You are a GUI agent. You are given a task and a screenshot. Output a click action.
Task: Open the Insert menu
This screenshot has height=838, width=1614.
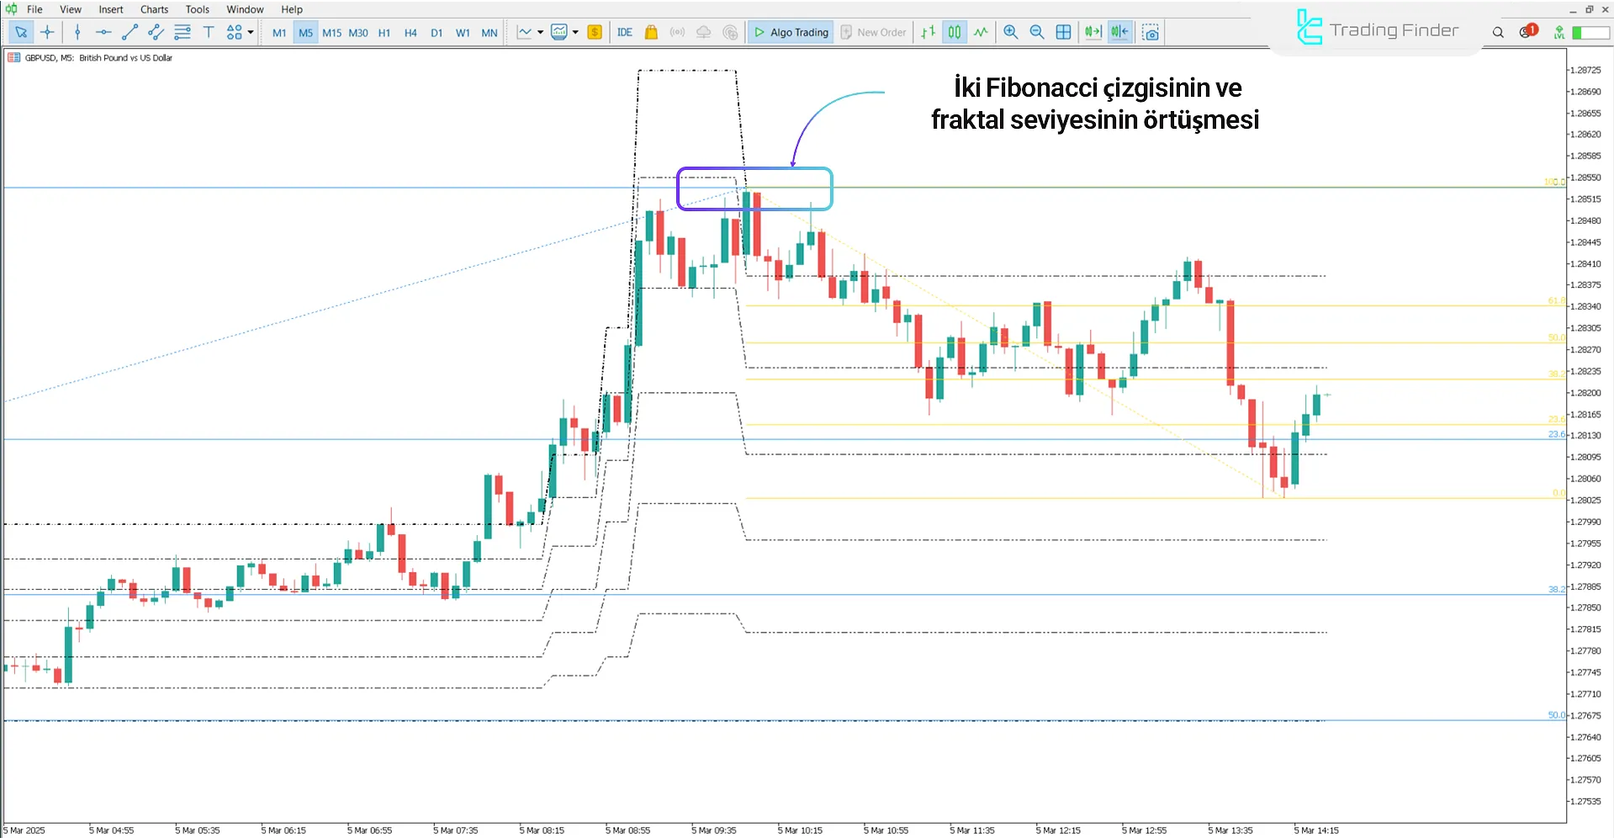click(x=110, y=9)
